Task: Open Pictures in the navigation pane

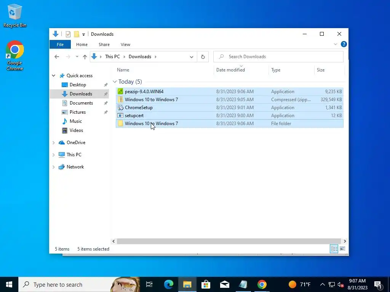Action: point(77,112)
